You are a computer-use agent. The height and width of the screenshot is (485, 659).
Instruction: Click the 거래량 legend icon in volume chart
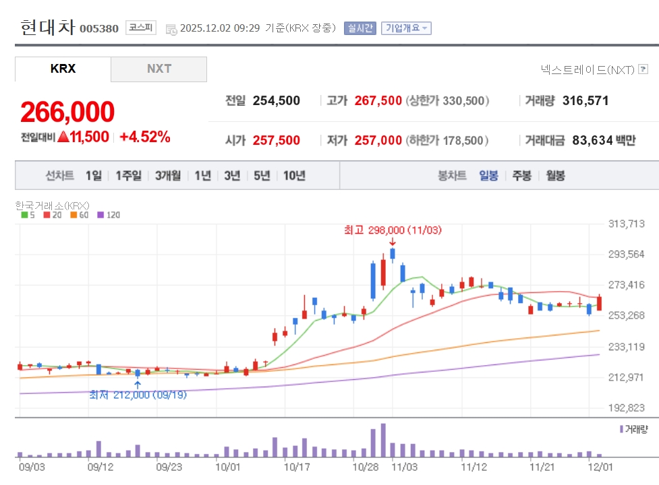coord(621,429)
